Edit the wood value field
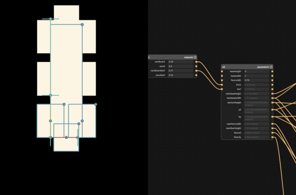Screen dimensions: 296x195 pyautogui.click(x=181, y=66)
